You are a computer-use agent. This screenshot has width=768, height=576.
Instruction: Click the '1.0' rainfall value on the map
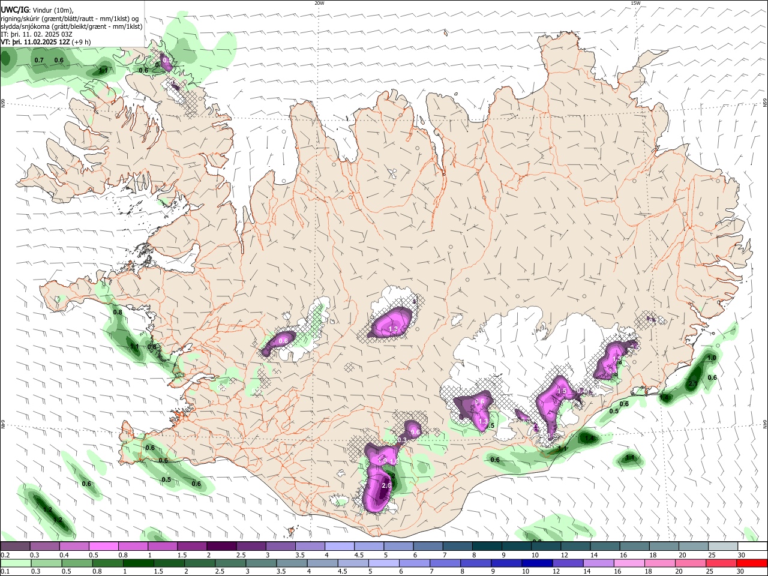(712, 358)
